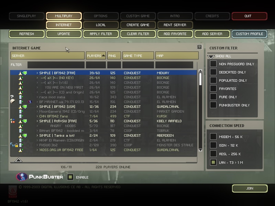The width and height of the screenshot is (275, 206).
Task: Click the green monitor icon on the SiMPLE BF1942 [FRA] row
Action: click(25, 73)
